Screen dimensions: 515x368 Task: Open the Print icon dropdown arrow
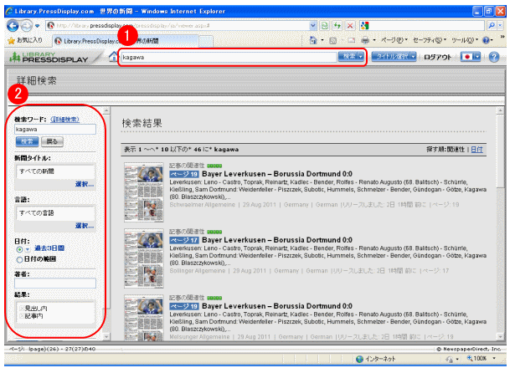pyautogui.click(x=374, y=40)
